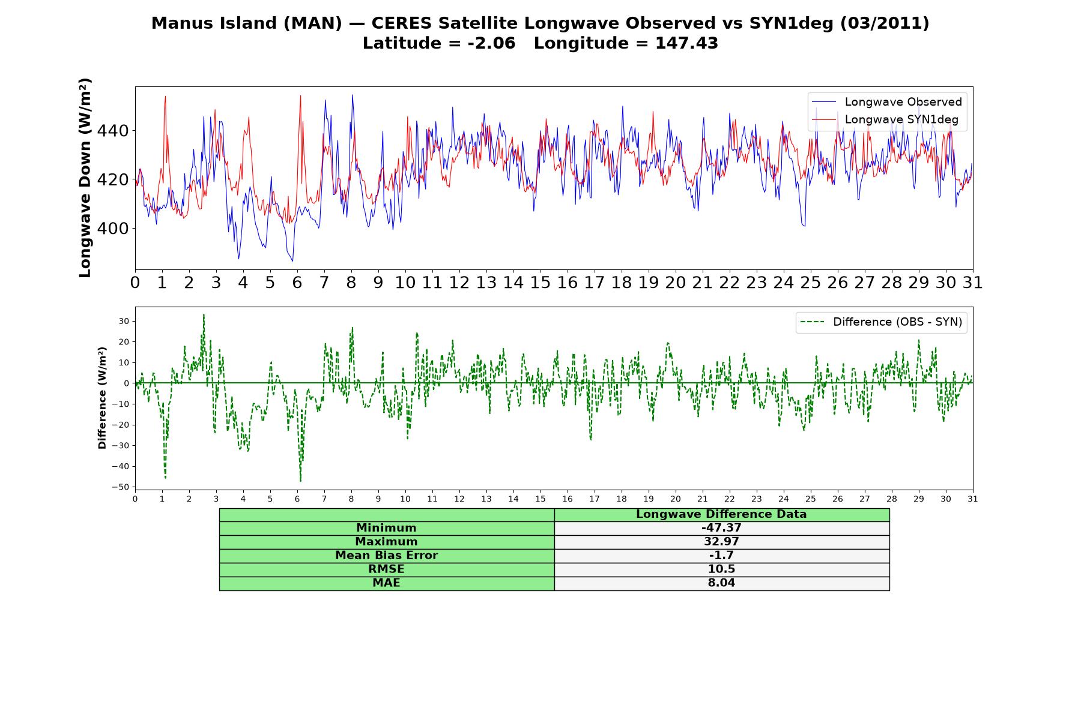Click the RMSE value 10.5 cell
This screenshot has height=720, width=1081.
point(722,569)
